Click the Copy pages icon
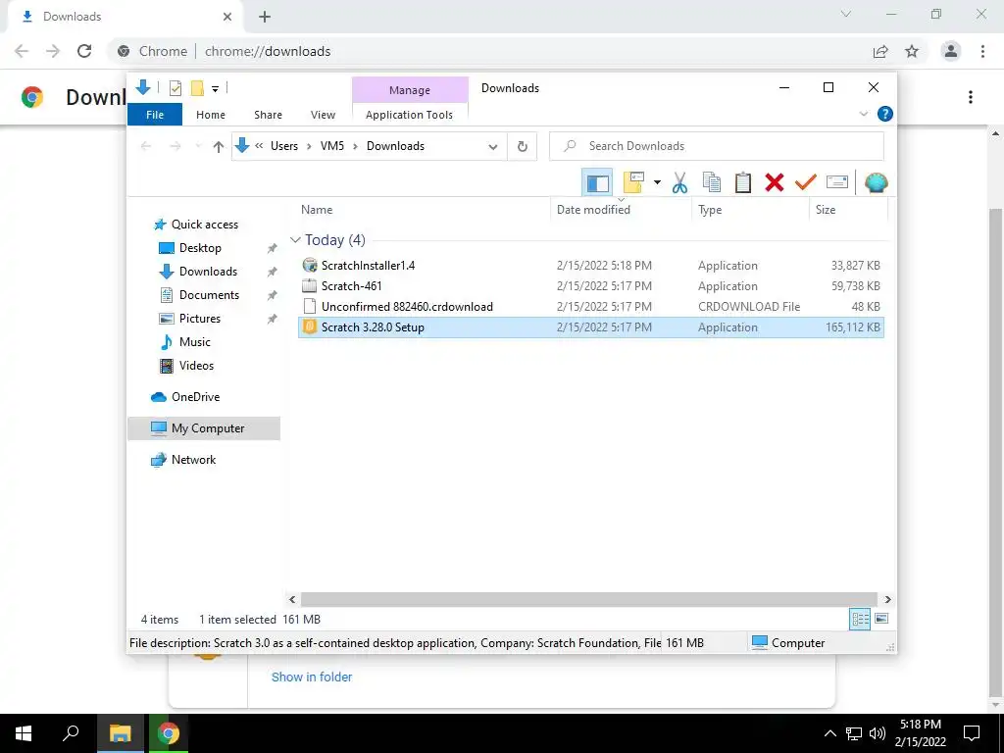The image size is (1004, 753). click(712, 183)
